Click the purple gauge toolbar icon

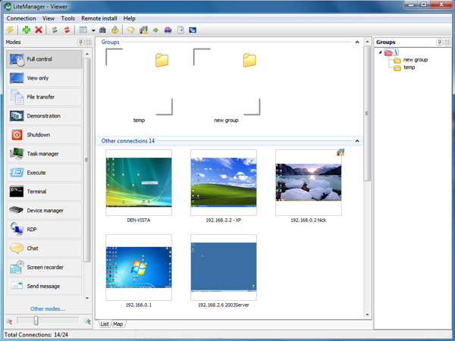168,30
